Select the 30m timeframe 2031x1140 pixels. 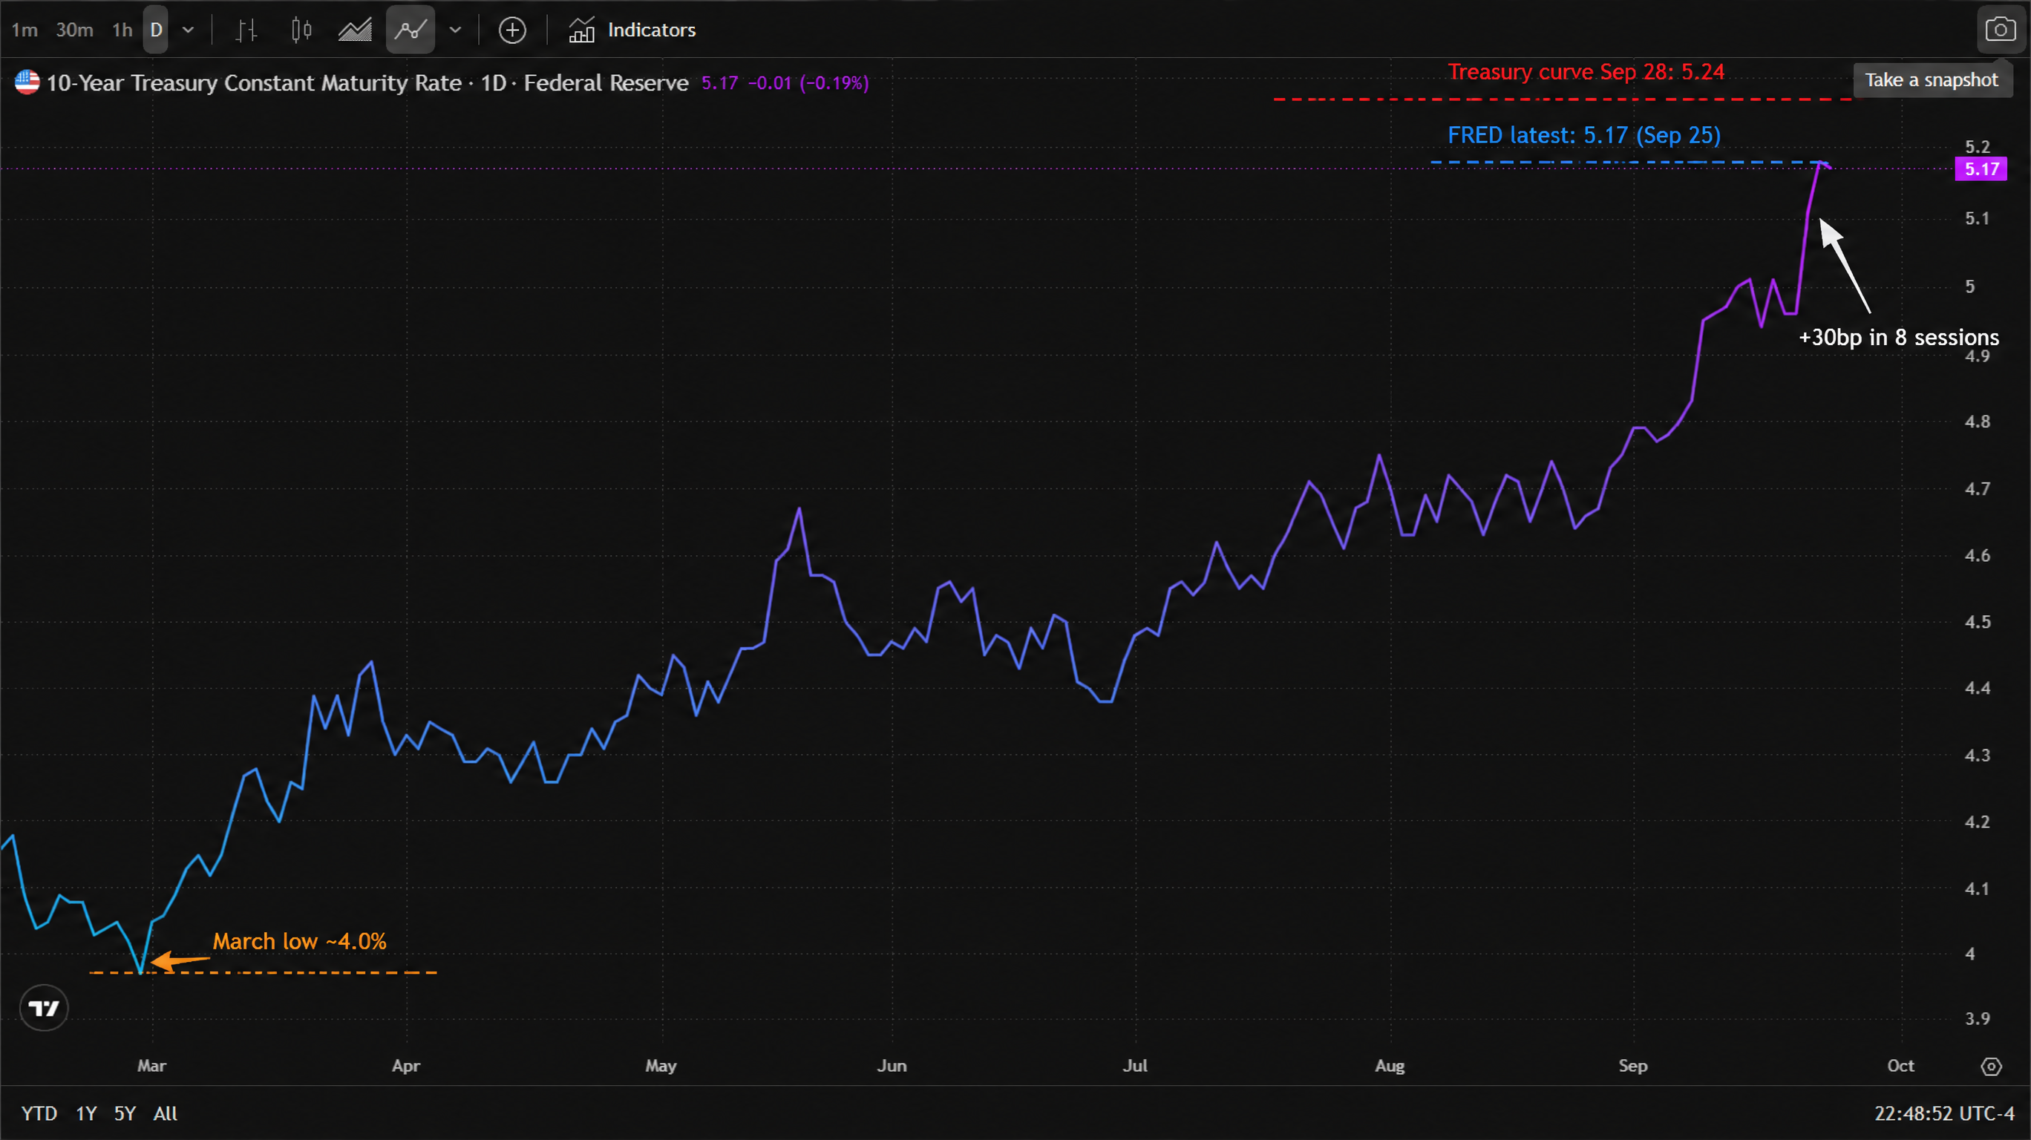click(74, 30)
